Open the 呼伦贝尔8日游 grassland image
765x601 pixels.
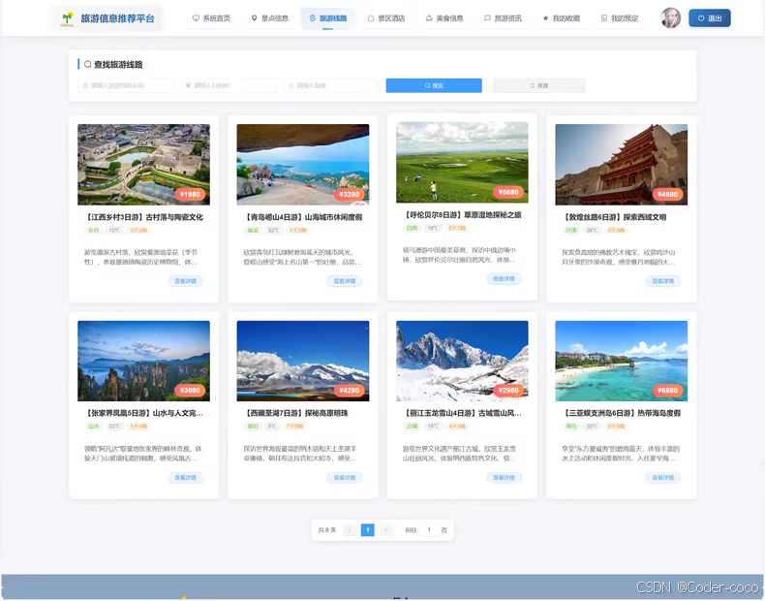pos(462,162)
